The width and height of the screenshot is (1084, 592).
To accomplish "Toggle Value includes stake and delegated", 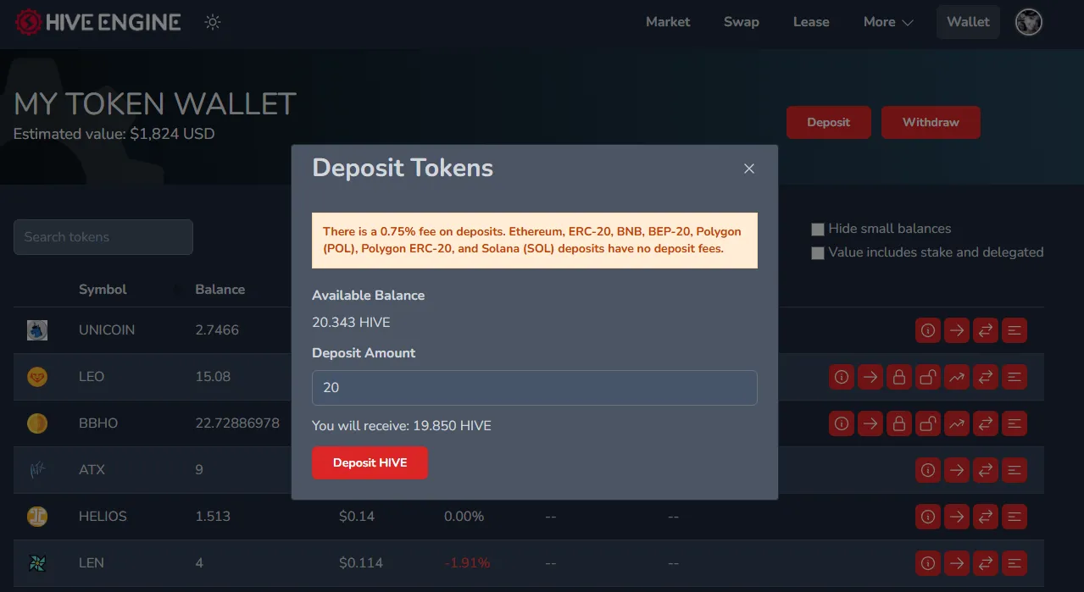I will [x=818, y=253].
